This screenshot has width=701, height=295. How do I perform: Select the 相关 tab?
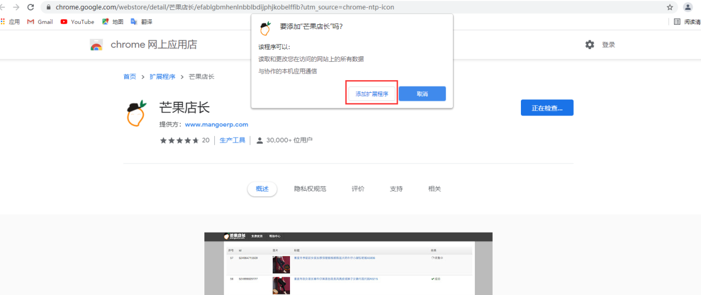(435, 189)
